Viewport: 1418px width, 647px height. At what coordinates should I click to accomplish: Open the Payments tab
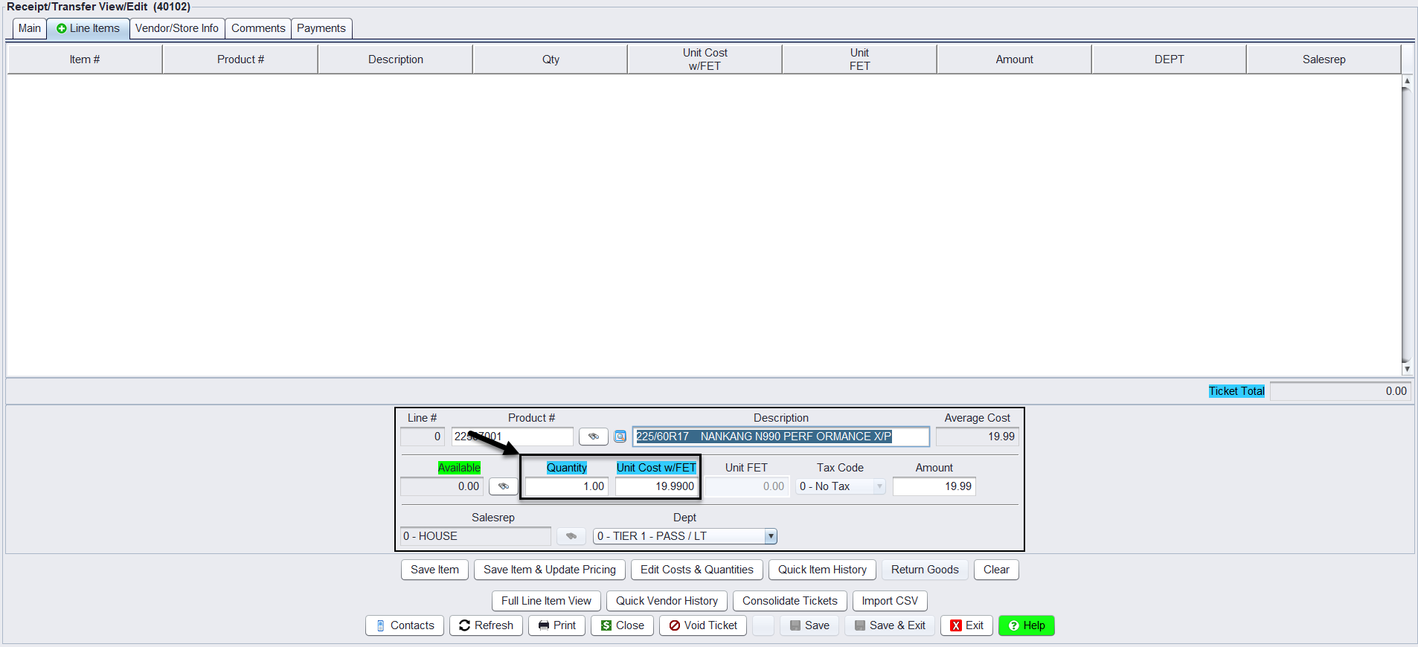tap(321, 28)
